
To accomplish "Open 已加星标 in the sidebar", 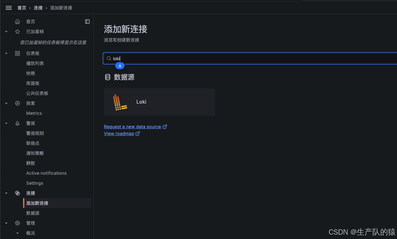I will pos(35,32).
